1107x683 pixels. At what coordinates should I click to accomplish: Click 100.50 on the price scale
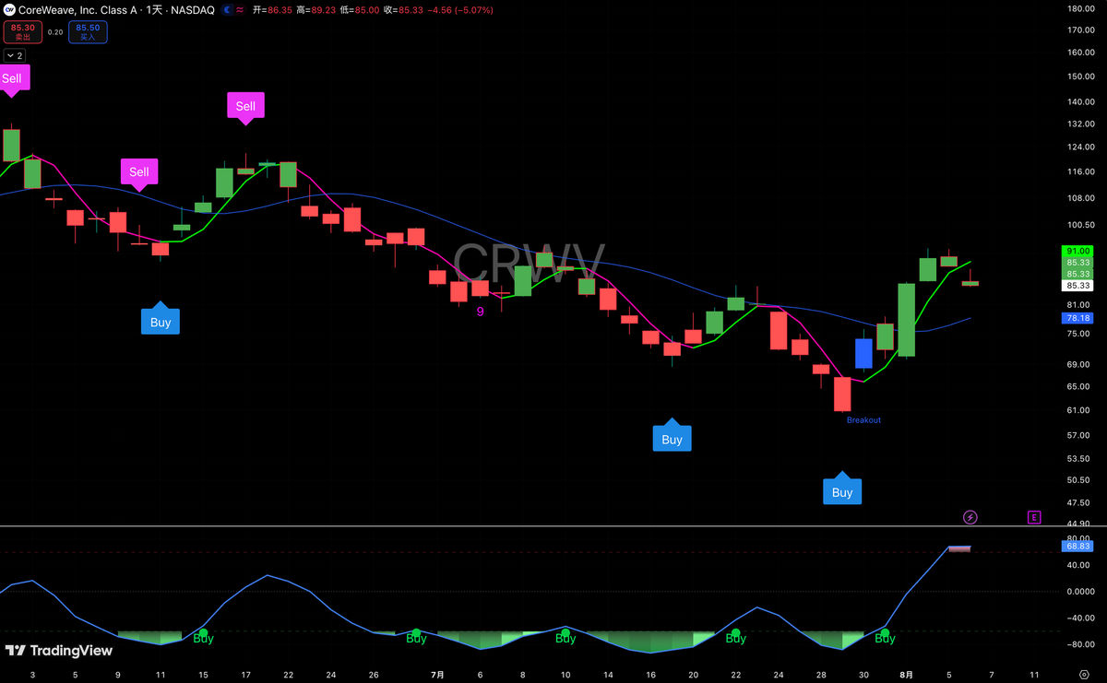1079,225
